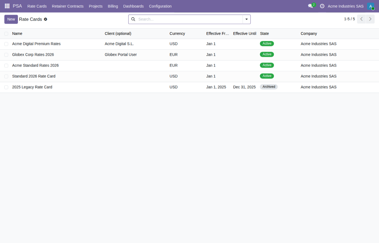Tick checkbox for 2025 Legacy Rate Card

point(6,87)
